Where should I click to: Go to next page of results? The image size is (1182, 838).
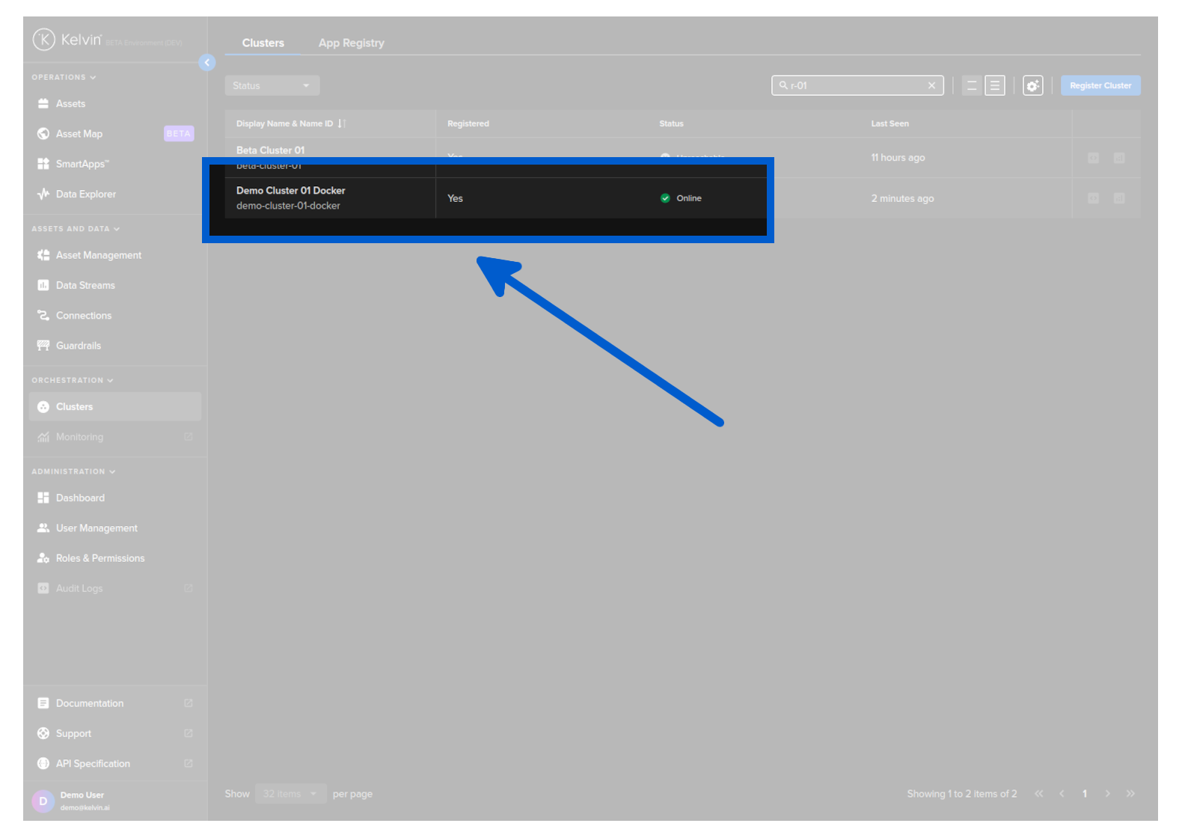tap(1107, 794)
